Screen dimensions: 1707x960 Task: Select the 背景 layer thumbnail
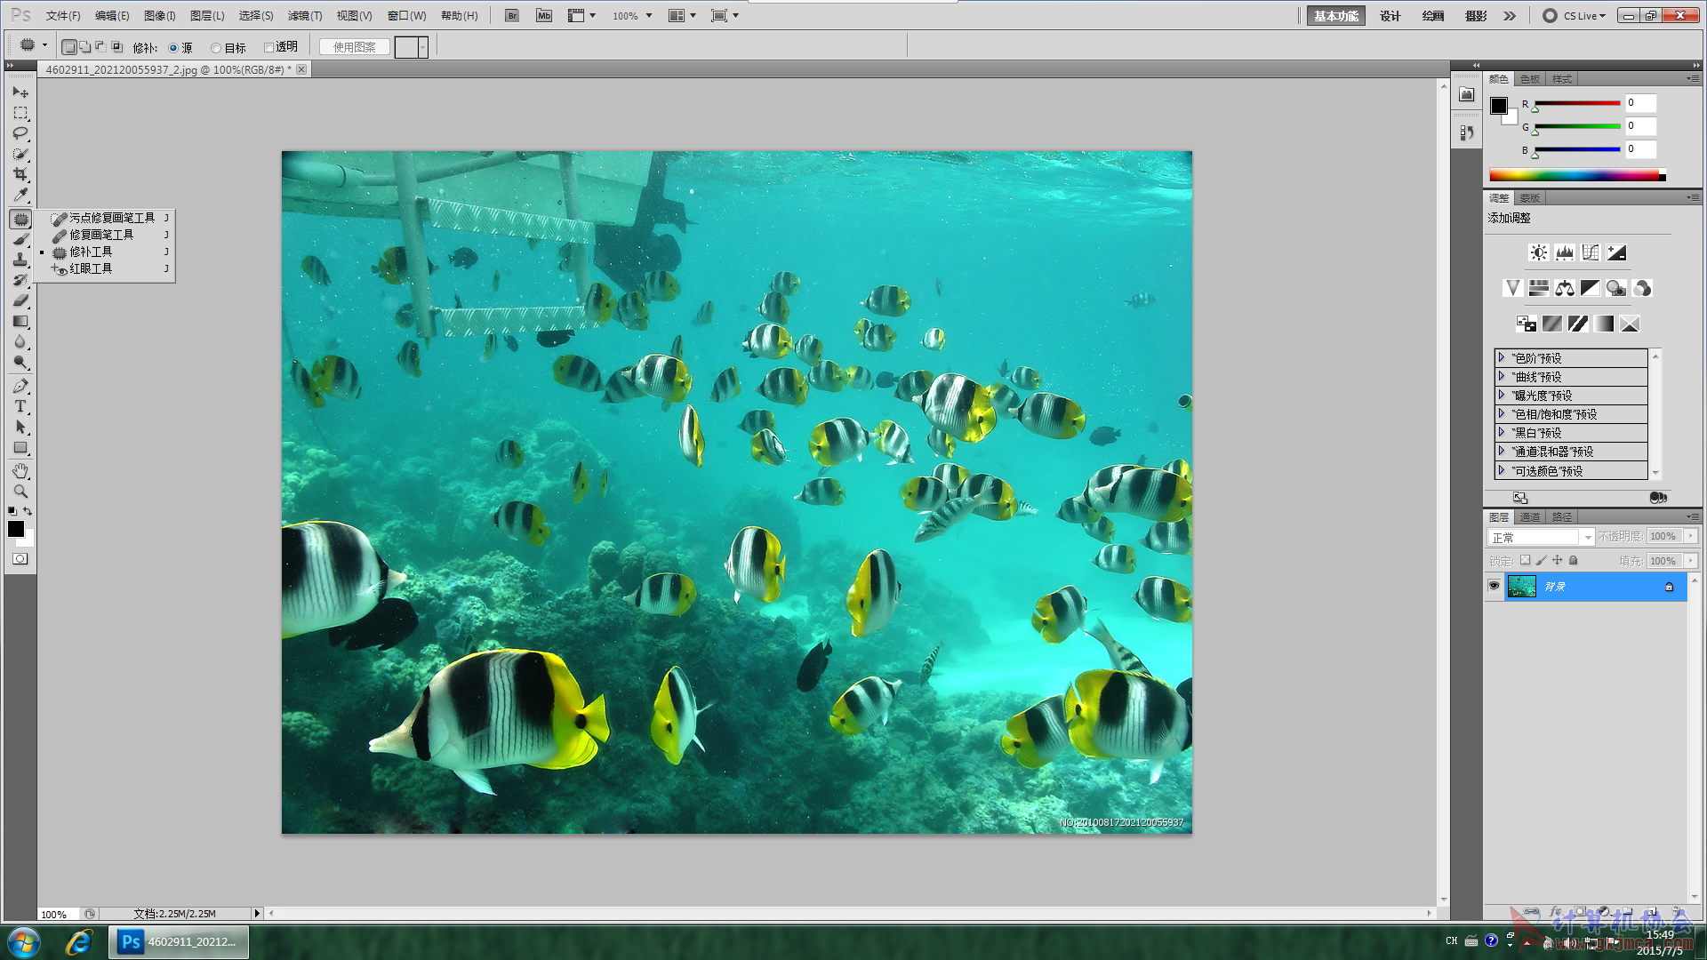click(1521, 587)
